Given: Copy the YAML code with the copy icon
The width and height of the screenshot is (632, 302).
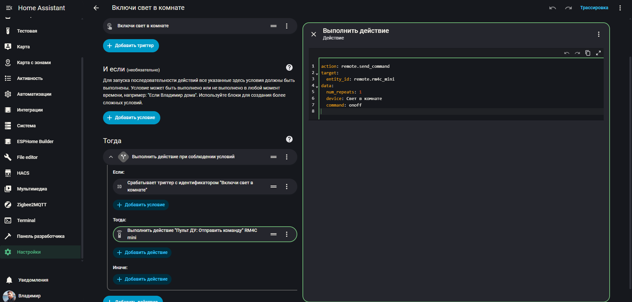Looking at the screenshot, I should pos(588,53).
